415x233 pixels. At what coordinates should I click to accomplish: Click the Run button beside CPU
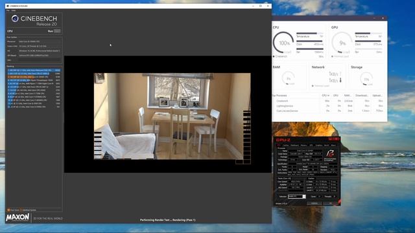pyautogui.click(x=57, y=31)
